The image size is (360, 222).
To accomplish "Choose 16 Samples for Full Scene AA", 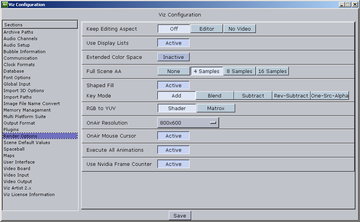I will click(x=272, y=71).
